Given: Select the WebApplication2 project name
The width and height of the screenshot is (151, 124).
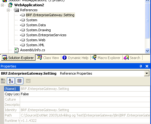Looking at the screenshot, I should pyautogui.click(x=29, y=5).
